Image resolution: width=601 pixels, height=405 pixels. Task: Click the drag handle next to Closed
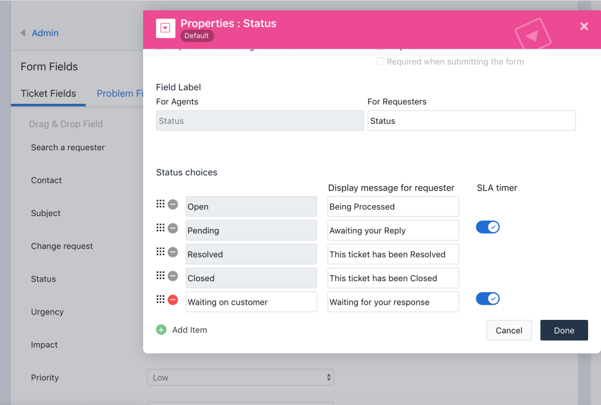161,275
